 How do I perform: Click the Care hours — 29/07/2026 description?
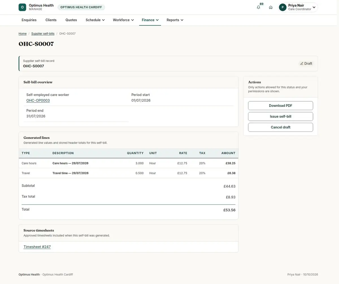coord(71,163)
